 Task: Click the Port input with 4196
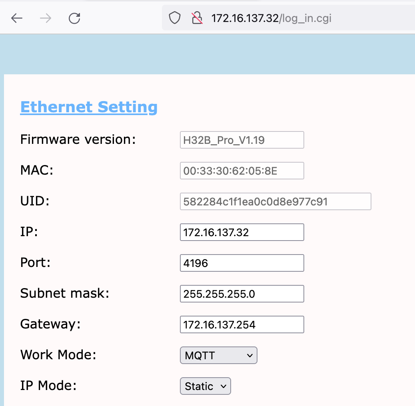coord(242,263)
